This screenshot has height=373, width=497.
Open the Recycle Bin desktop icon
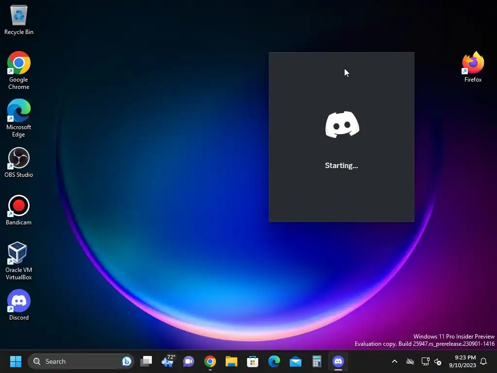click(19, 19)
